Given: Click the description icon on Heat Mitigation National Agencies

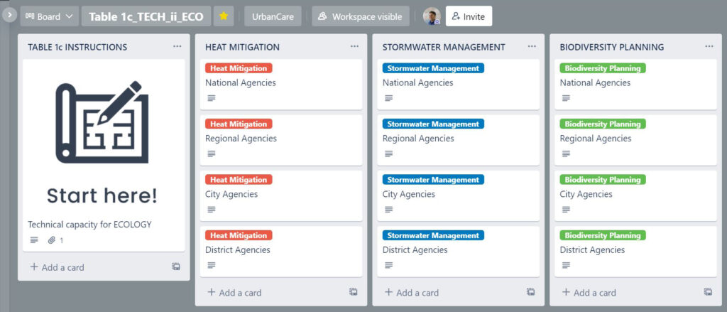Looking at the screenshot, I should pos(211,98).
